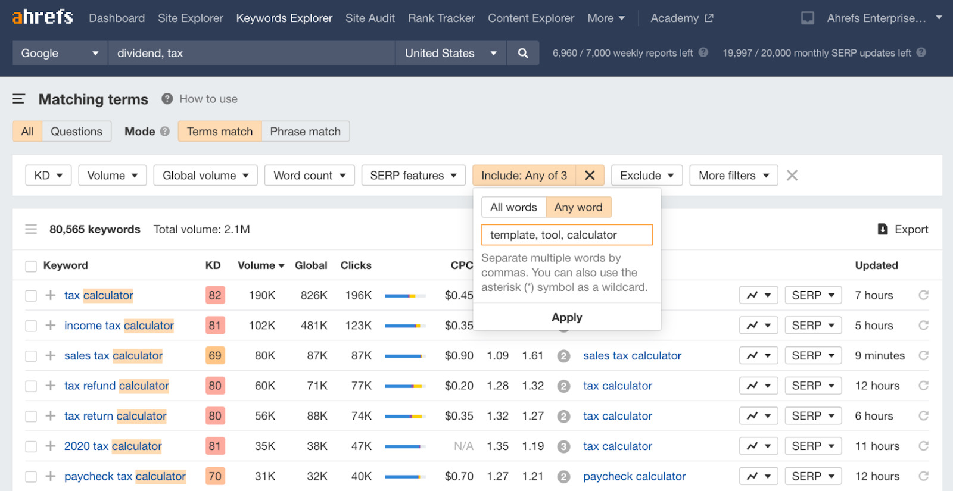Click the plus icon beside sales tax calculator

pos(51,356)
